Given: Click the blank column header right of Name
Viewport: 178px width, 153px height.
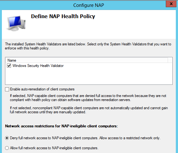Looking at the screenshot, I should coord(170,60).
